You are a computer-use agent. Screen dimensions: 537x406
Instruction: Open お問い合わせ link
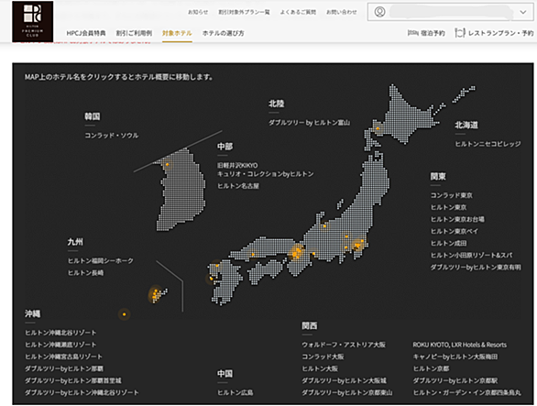click(x=342, y=12)
